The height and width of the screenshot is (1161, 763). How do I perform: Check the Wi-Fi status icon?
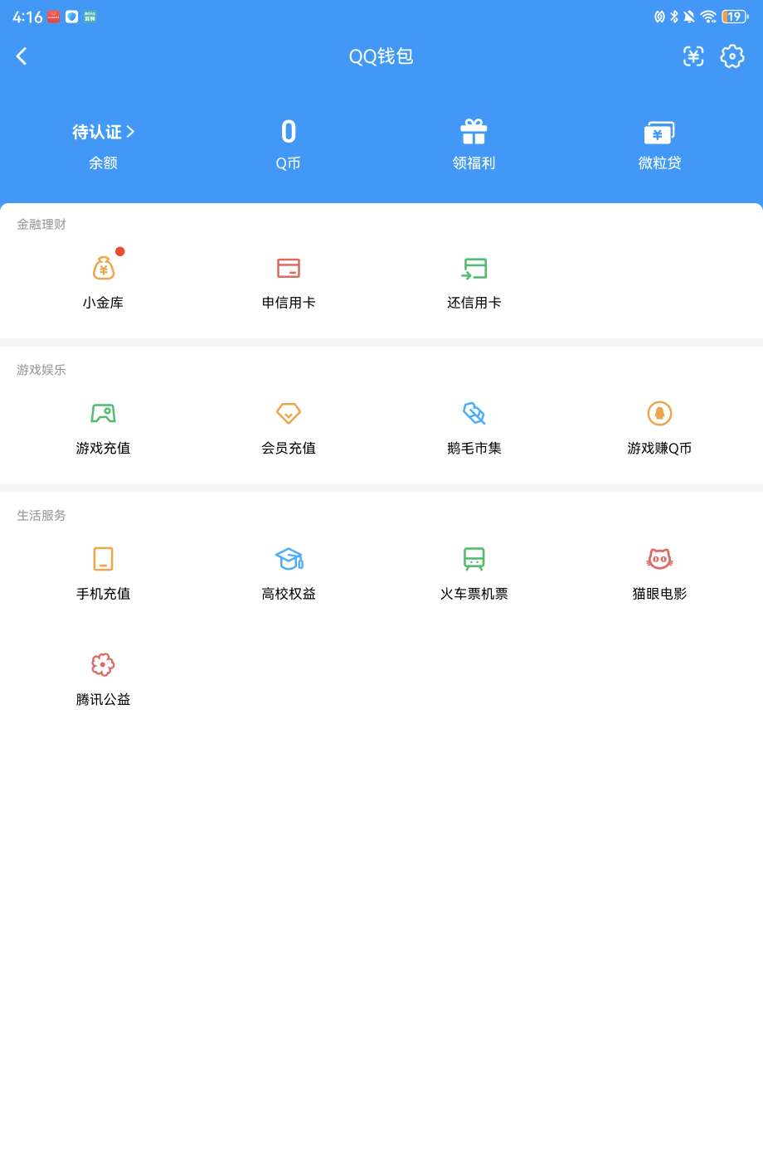(708, 17)
